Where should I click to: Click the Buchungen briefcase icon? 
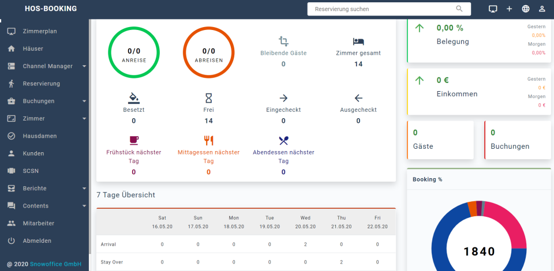coord(12,101)
